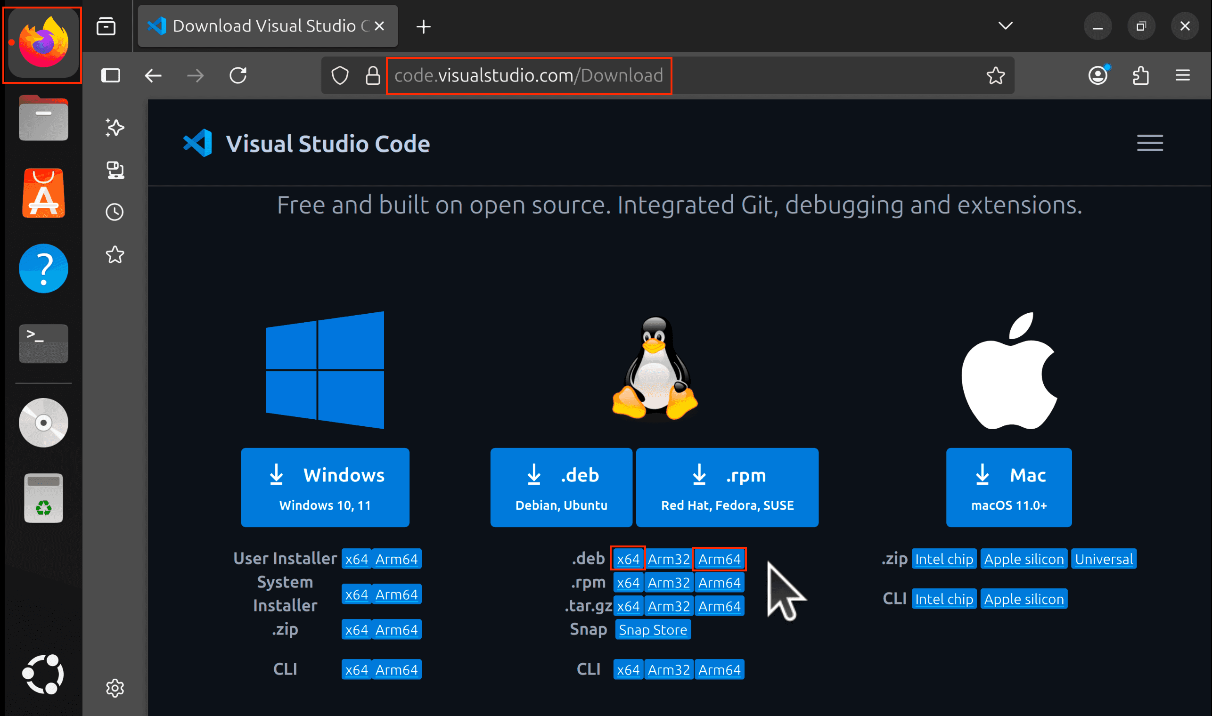Click the Visual Studio Code logo

pos(306,143)
